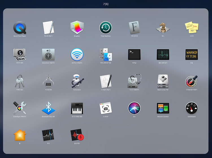Click the Dashboard label text
This screenshot has width=212, height=158.
pos(192,117)
